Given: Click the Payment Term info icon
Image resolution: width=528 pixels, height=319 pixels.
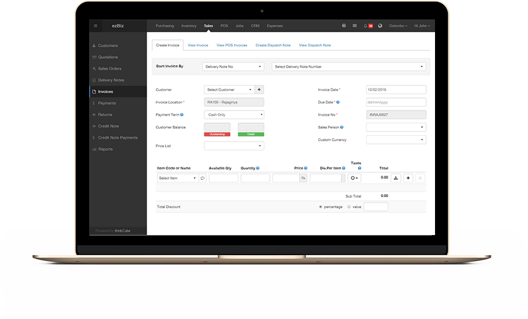Looking at the screenshot, I should click(x=182, y=115).
